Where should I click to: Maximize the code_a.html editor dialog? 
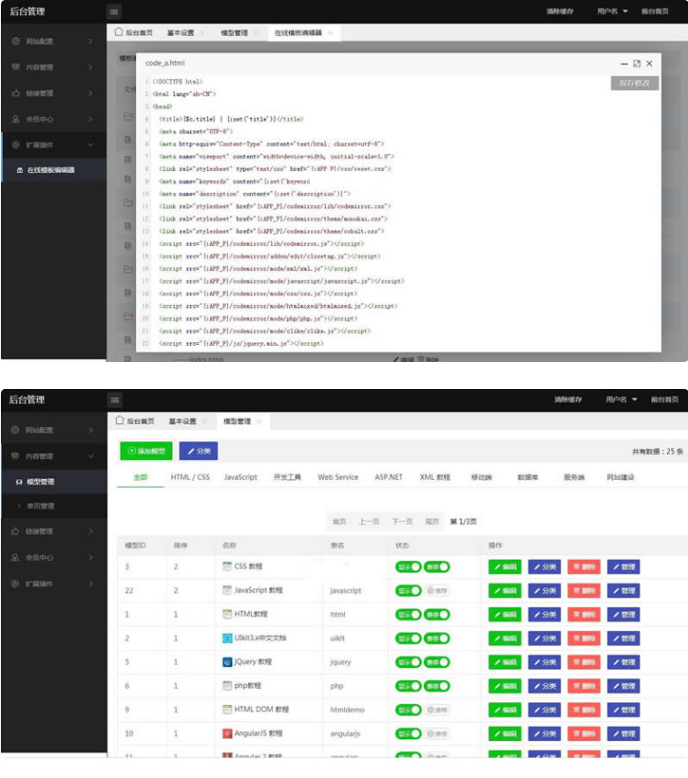pyautogui.click(x=637, y=64)
